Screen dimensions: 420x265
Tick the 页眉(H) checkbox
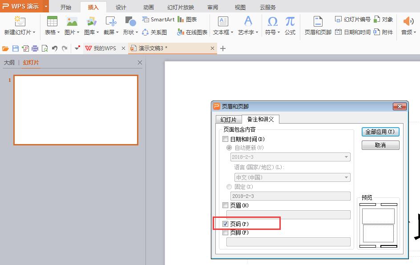click(225, 205)
